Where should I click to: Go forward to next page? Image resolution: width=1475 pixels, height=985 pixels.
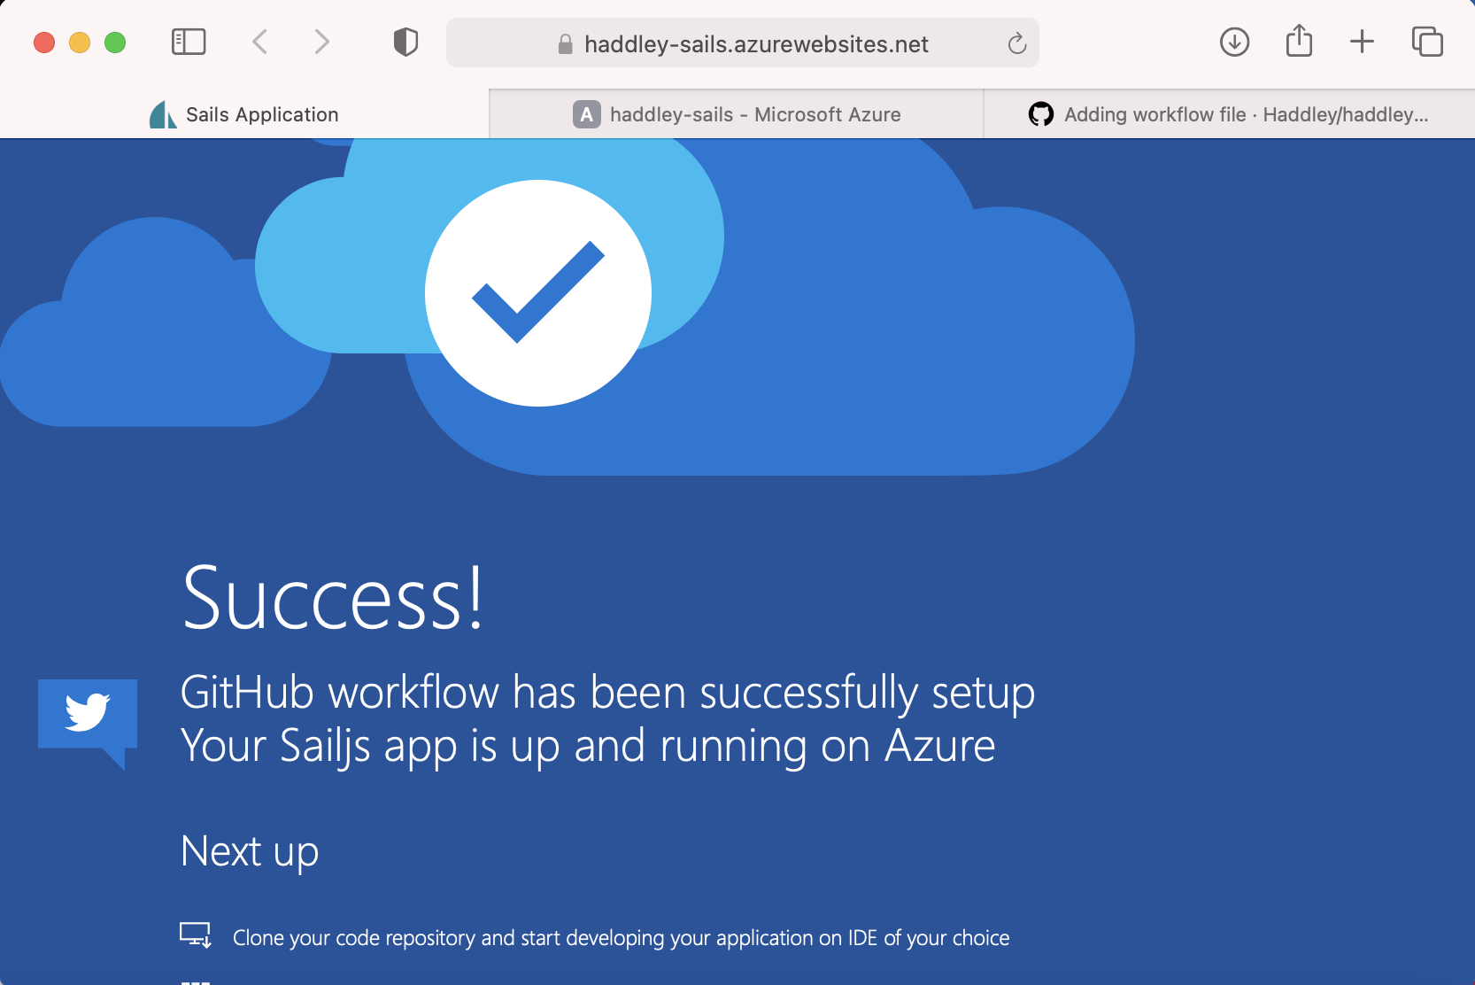click(x=321, y=42)
